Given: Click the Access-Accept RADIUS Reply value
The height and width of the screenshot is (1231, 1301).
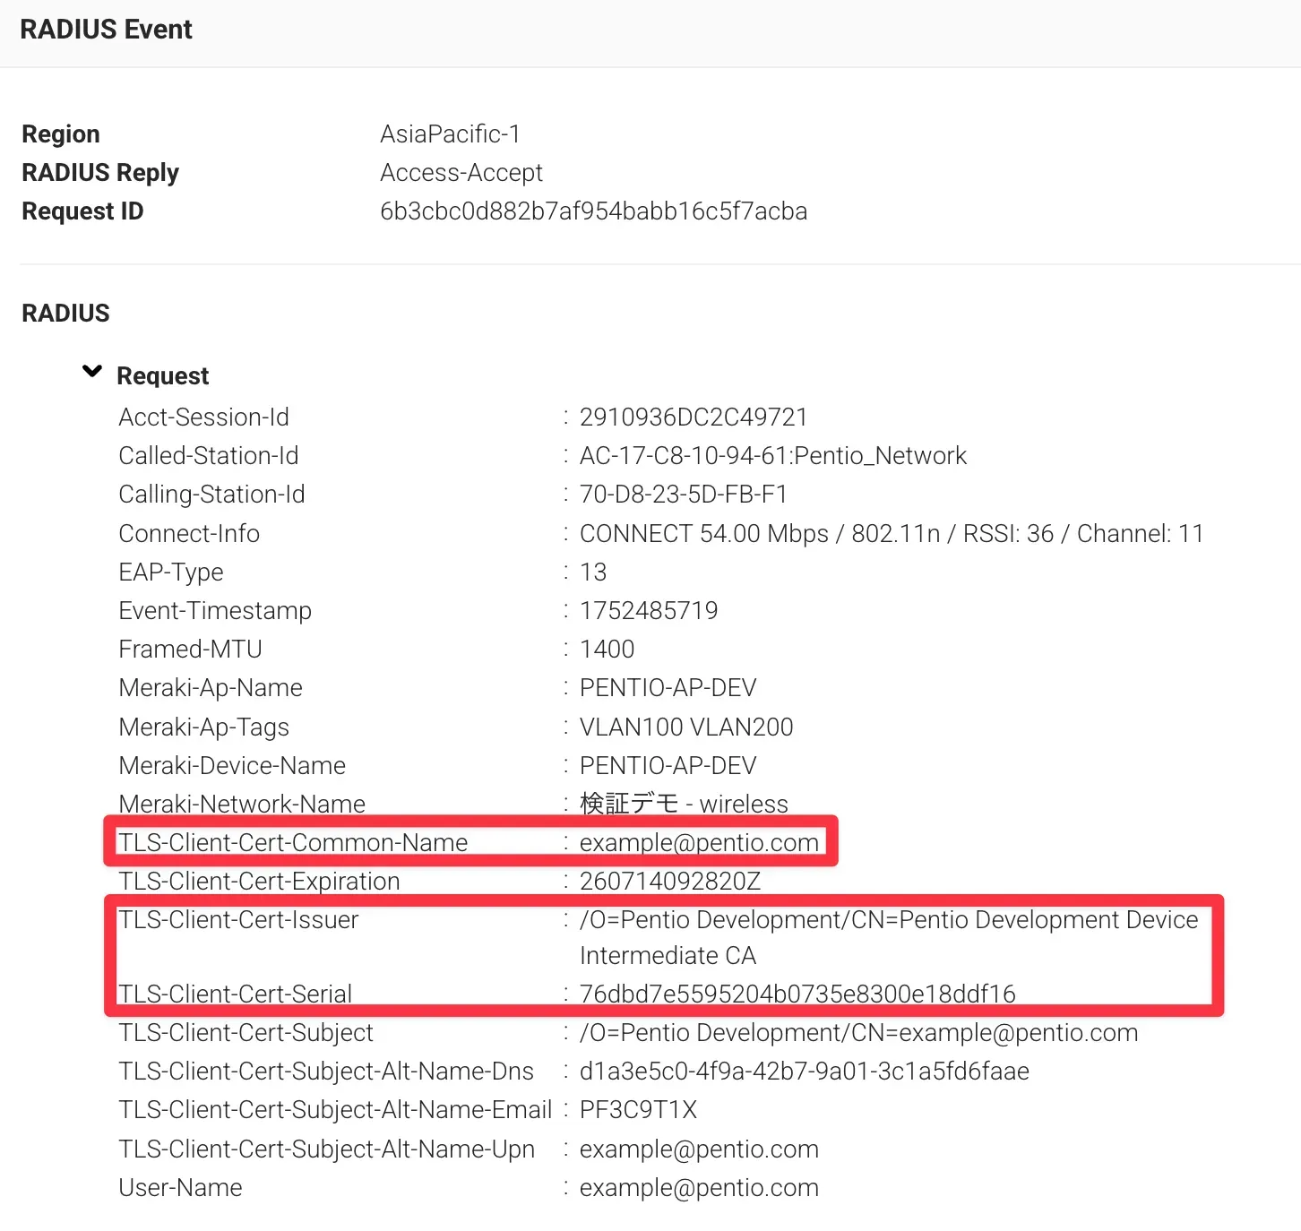Looking at the screenshot, I should [461, 173].
